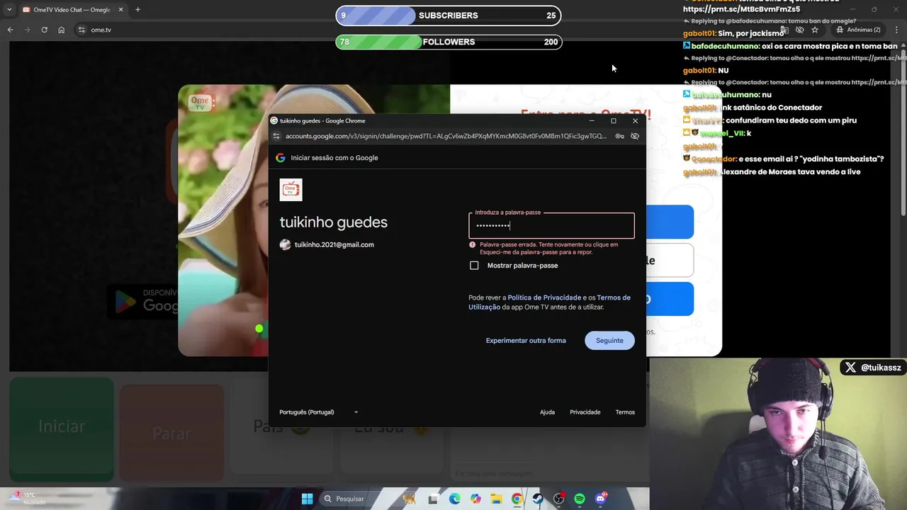Click Followers goal progress bar
This screenshot has width=907, height=510.
(449, 42)
